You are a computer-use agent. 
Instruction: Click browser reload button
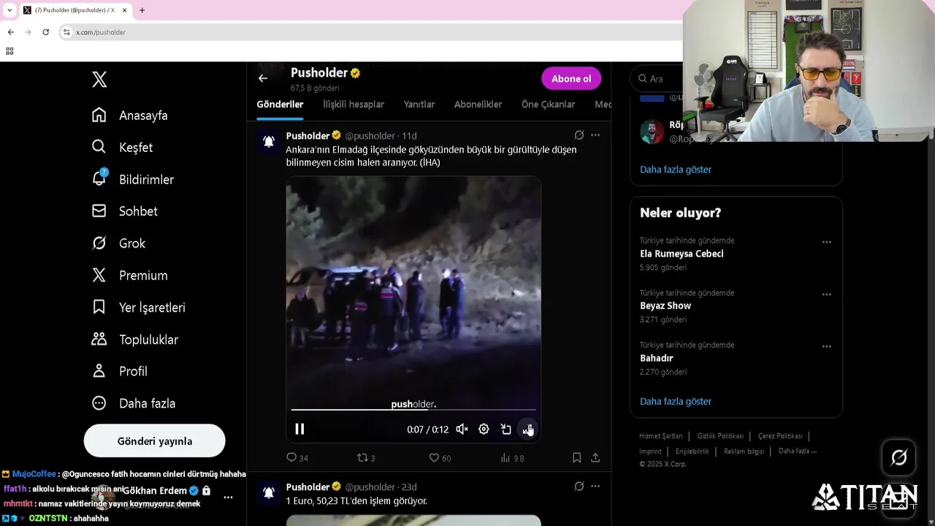[x=45, y=32]
